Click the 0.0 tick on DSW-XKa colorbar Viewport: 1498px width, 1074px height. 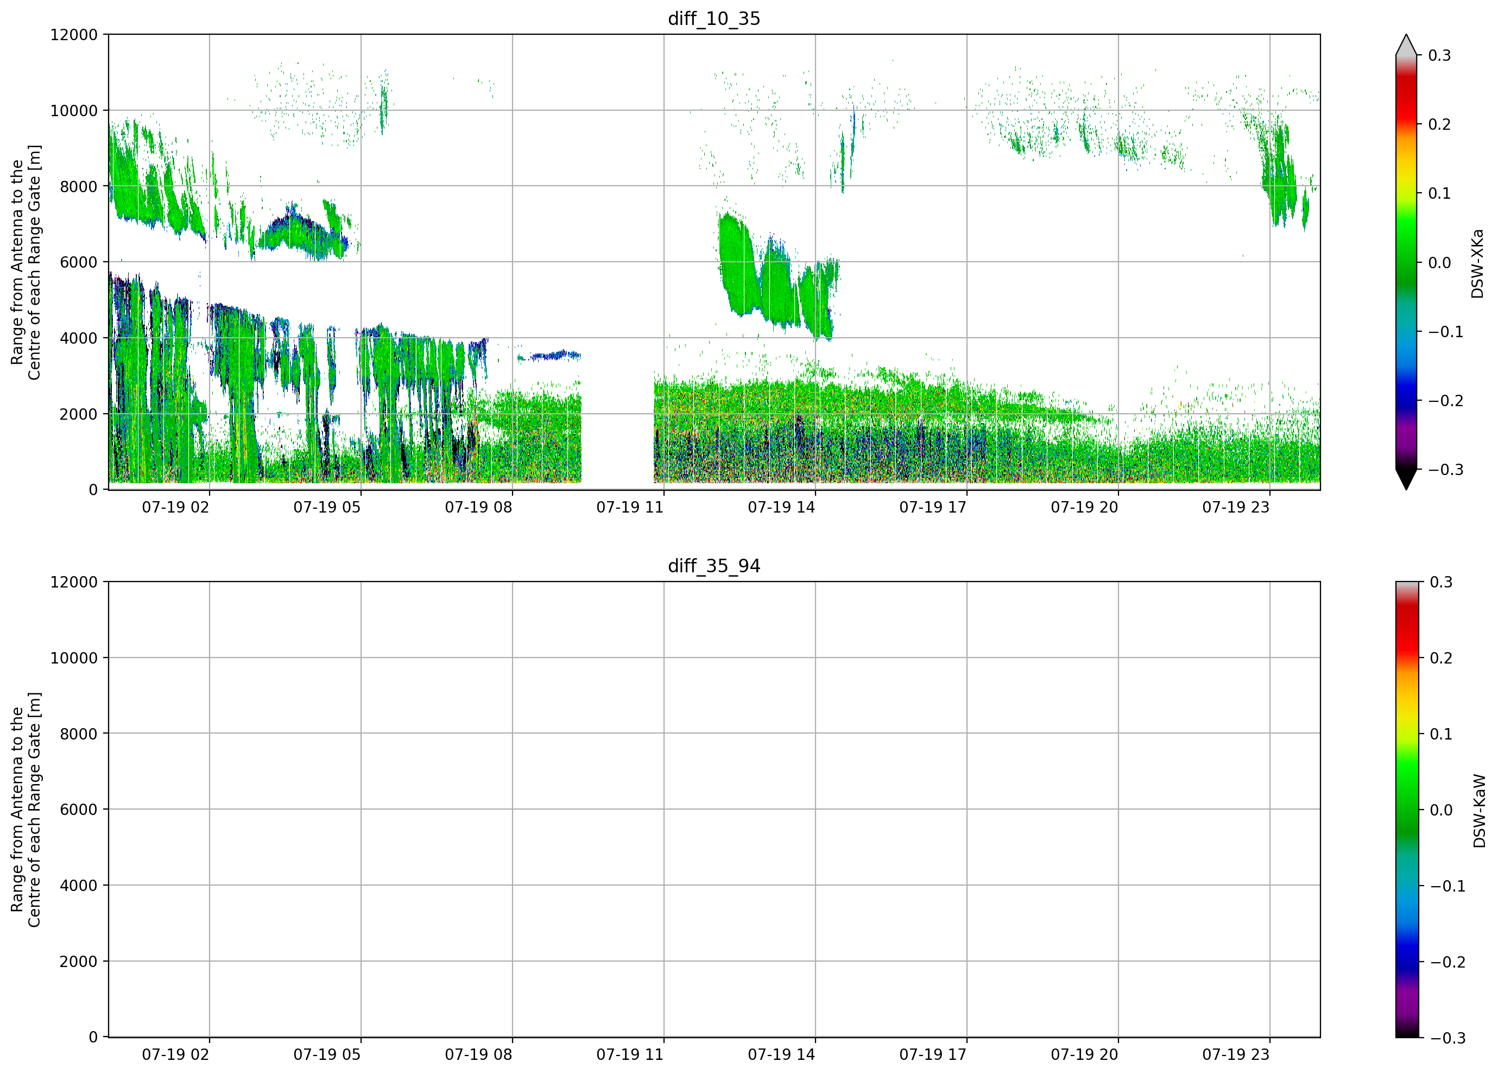pos(1440,263)
